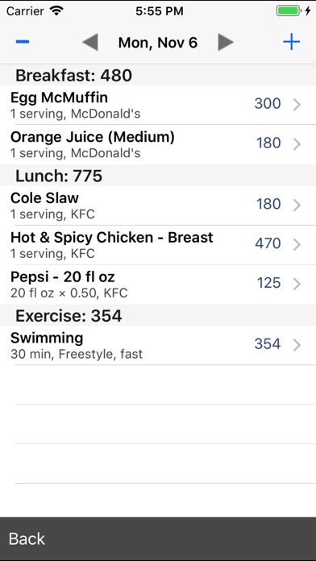Image resolution: width=316 pixels, height=561 pixels.
Task: Select the Lunch: 775 section header
Action: pos(158,176)
